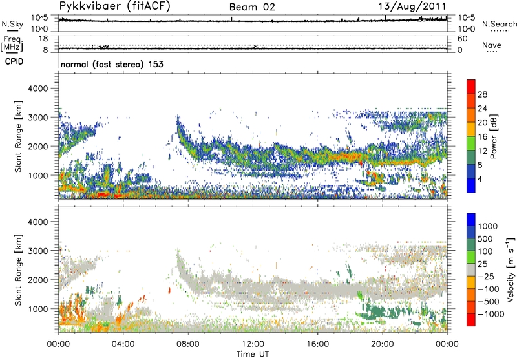This screenshot has height=358, width=517.
Task: Select the light green segment between 12 and 16 dB
Action: [471, 143]
